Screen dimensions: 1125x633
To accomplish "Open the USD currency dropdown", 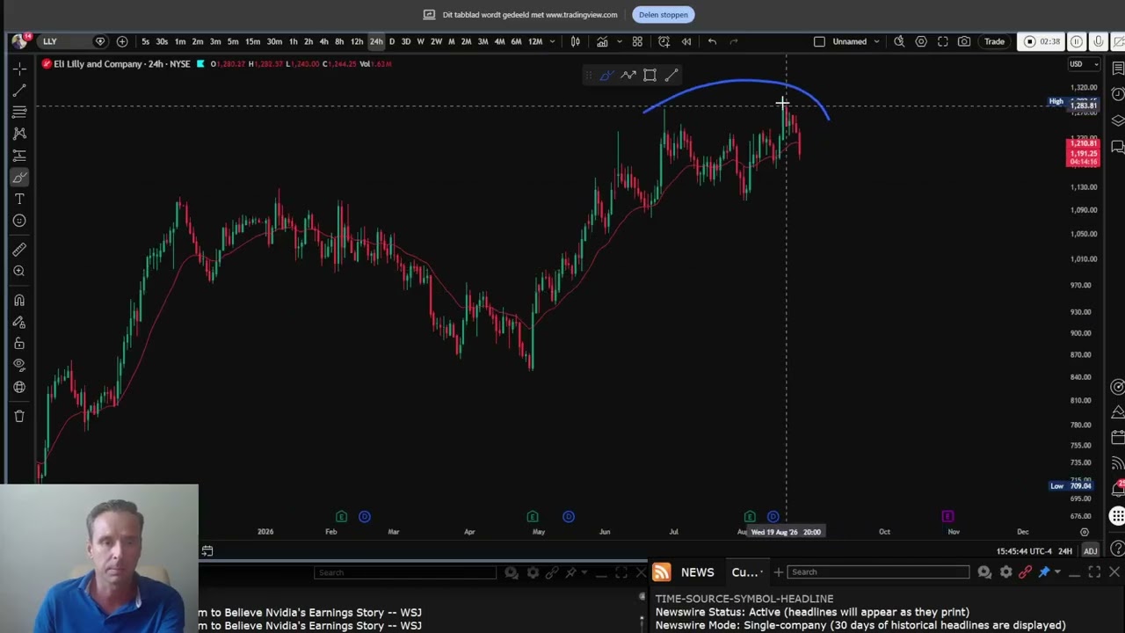I will pyautogui.click(x=1083, y=64).
